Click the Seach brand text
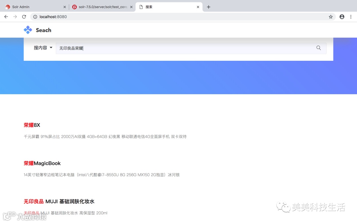357x223 pixels. coord(44,30)
